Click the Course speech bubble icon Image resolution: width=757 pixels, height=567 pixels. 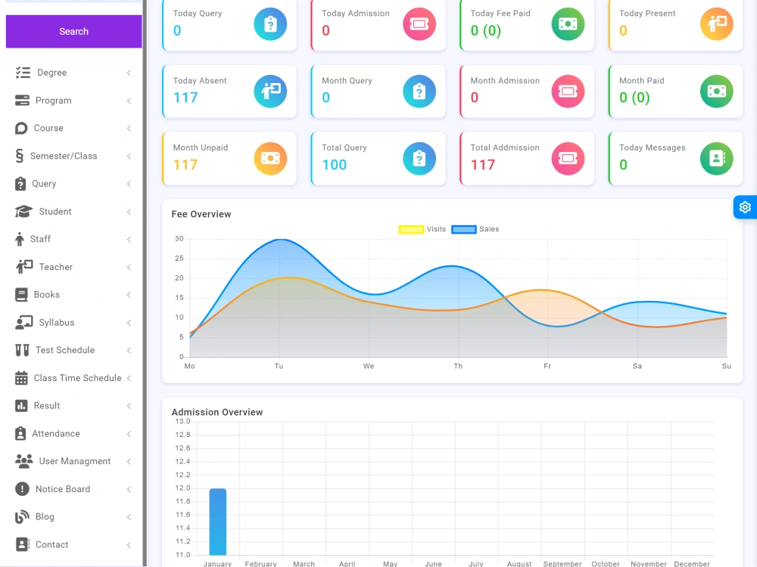tap(20, 129)
